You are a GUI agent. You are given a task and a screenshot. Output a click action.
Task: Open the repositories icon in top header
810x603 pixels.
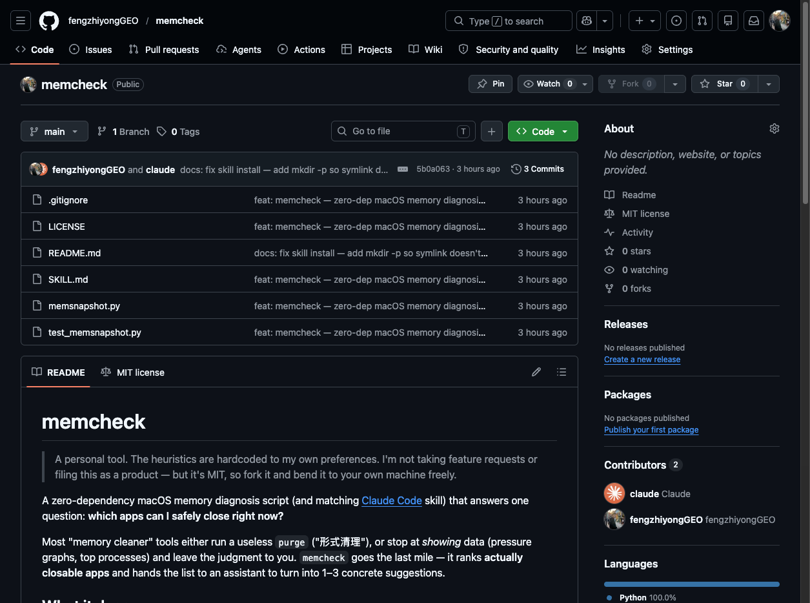coord(728,21)
